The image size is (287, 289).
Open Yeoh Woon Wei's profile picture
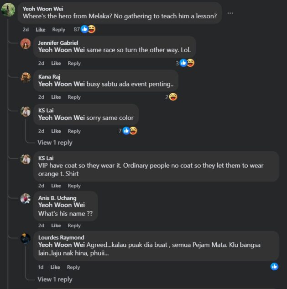tap(8, 9)
